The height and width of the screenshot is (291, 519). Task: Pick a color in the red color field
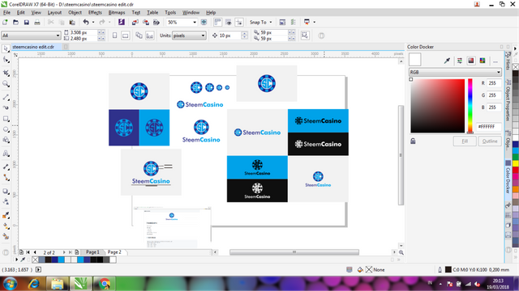click(x=438, y=106)
